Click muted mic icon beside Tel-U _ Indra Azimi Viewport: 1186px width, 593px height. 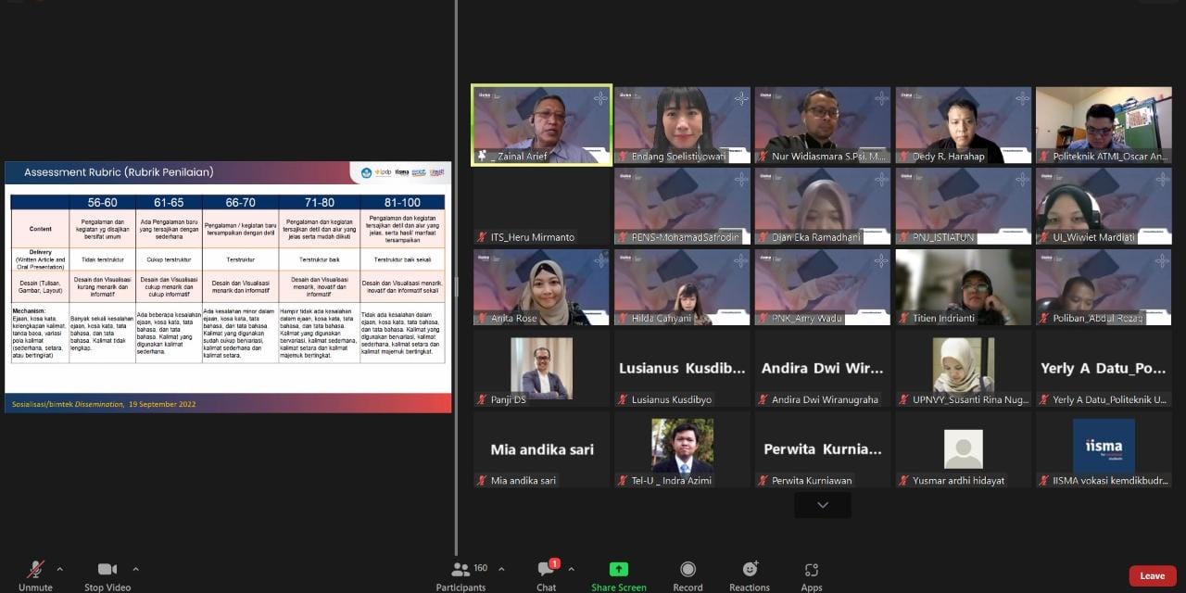(623, 480)
